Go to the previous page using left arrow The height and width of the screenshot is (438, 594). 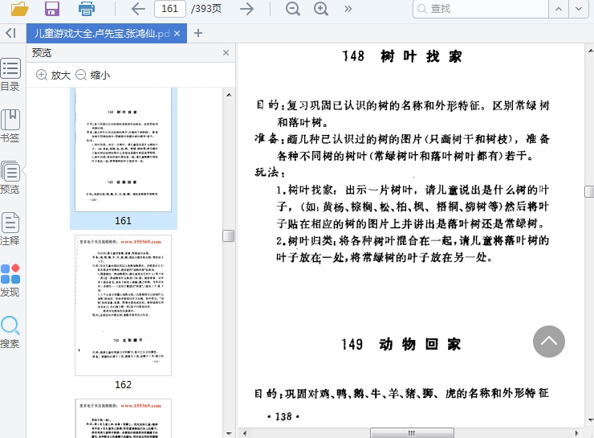coord(138,9)
